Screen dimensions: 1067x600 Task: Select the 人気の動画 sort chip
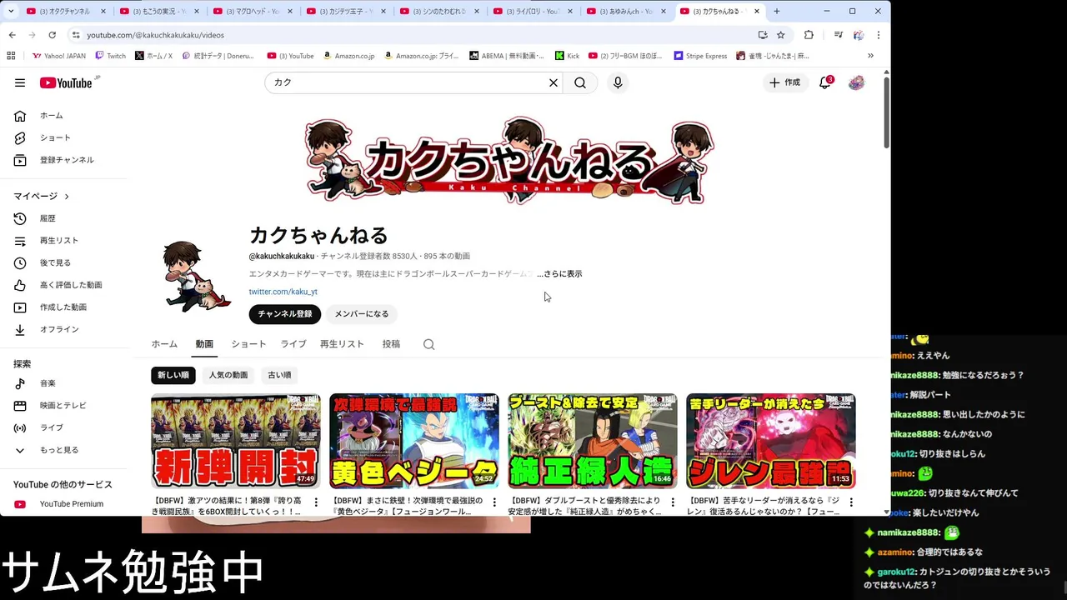click(228, 375)
